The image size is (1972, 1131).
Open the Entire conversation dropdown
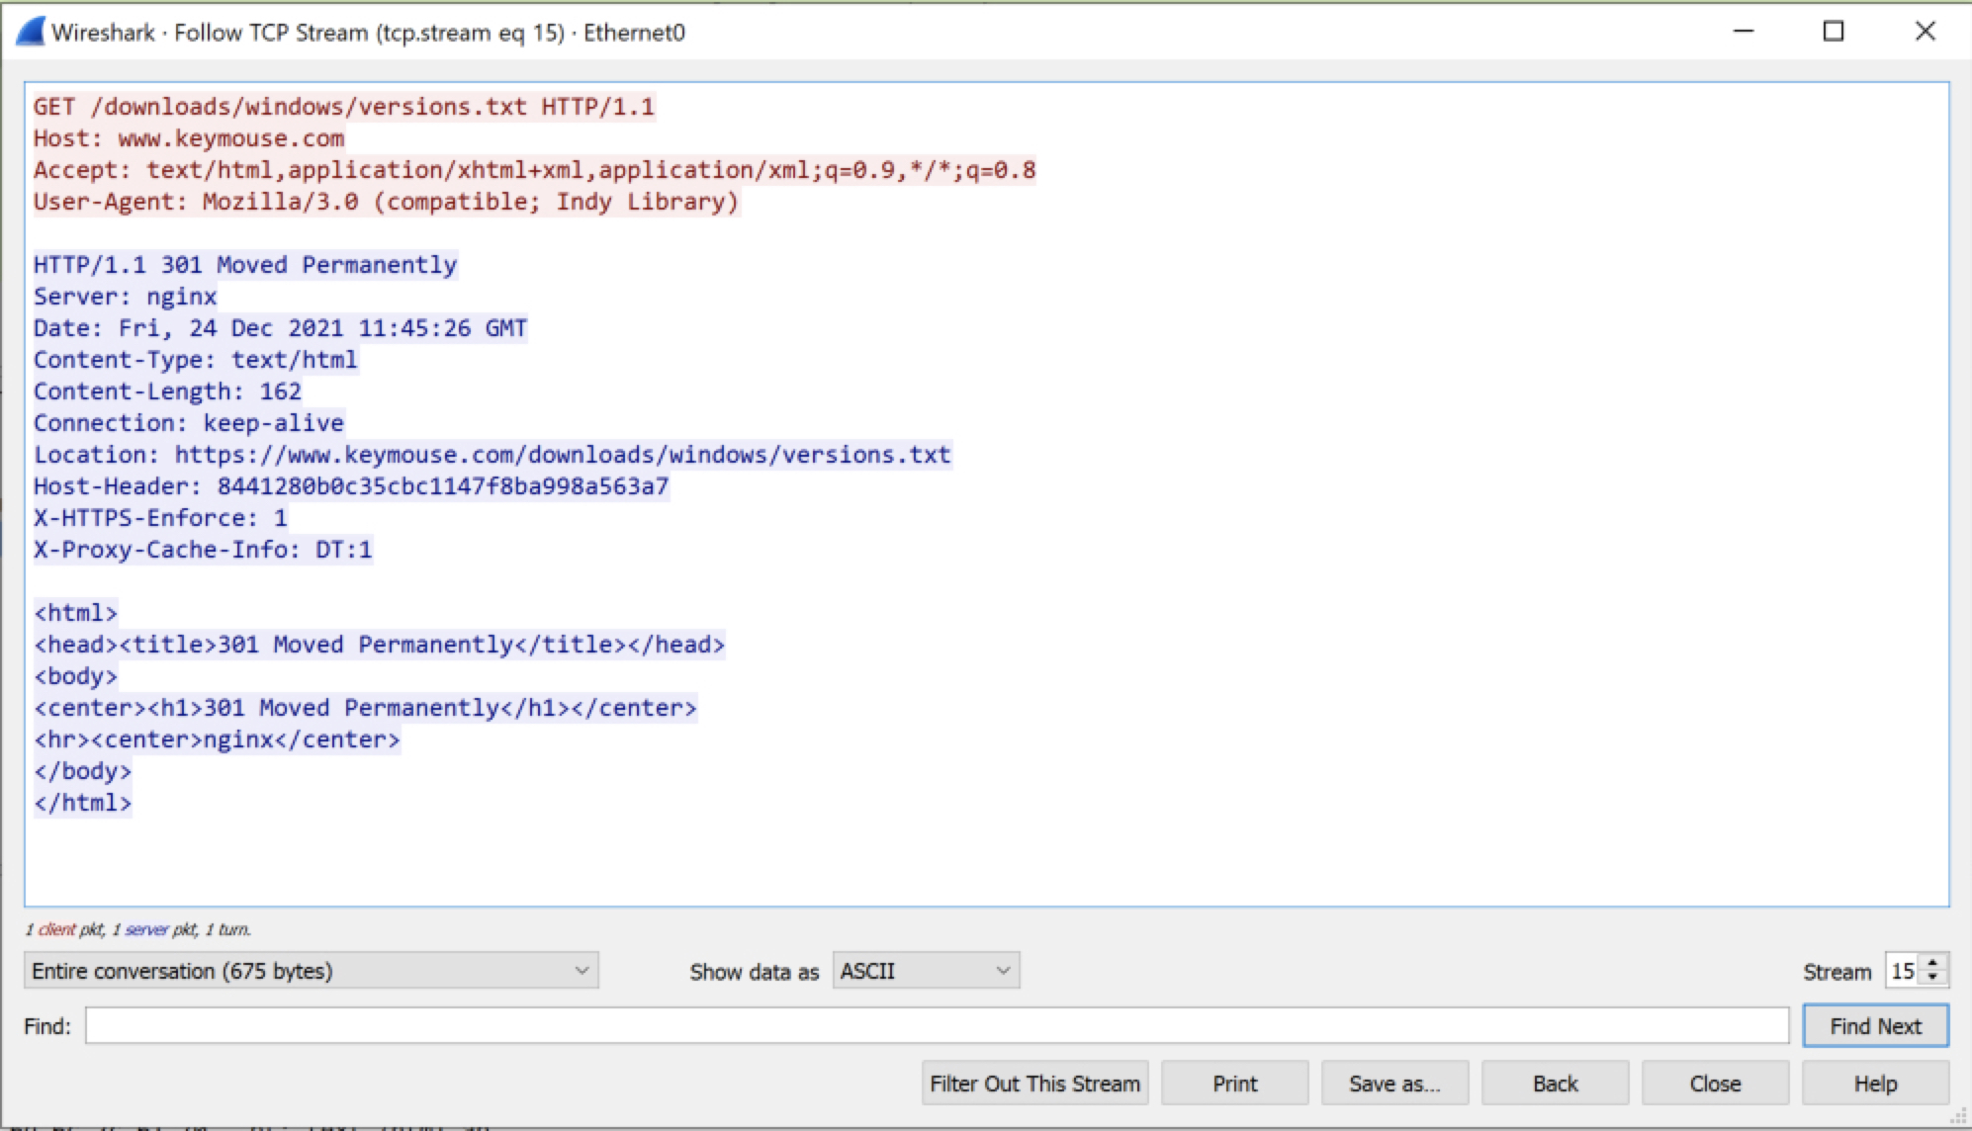[x=311, y=971]
